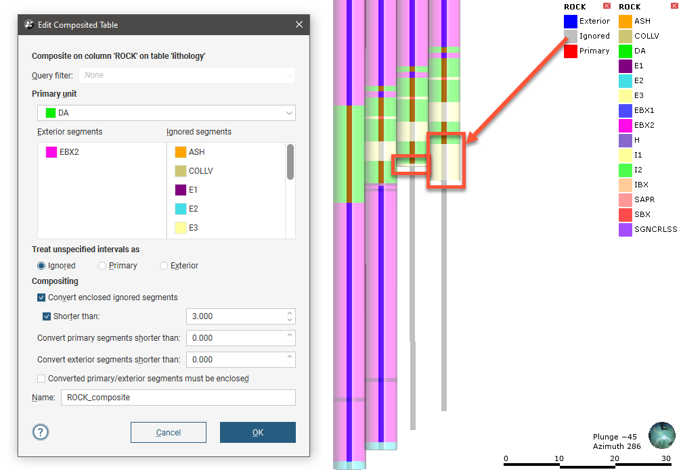681x476 pixels.
Task: Click the orientation compass globe icon
Action: pyautogui.click(x=661, y=435)
